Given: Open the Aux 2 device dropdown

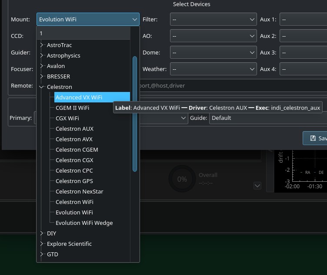Looking at the screenshot, I should click(303, 36).
